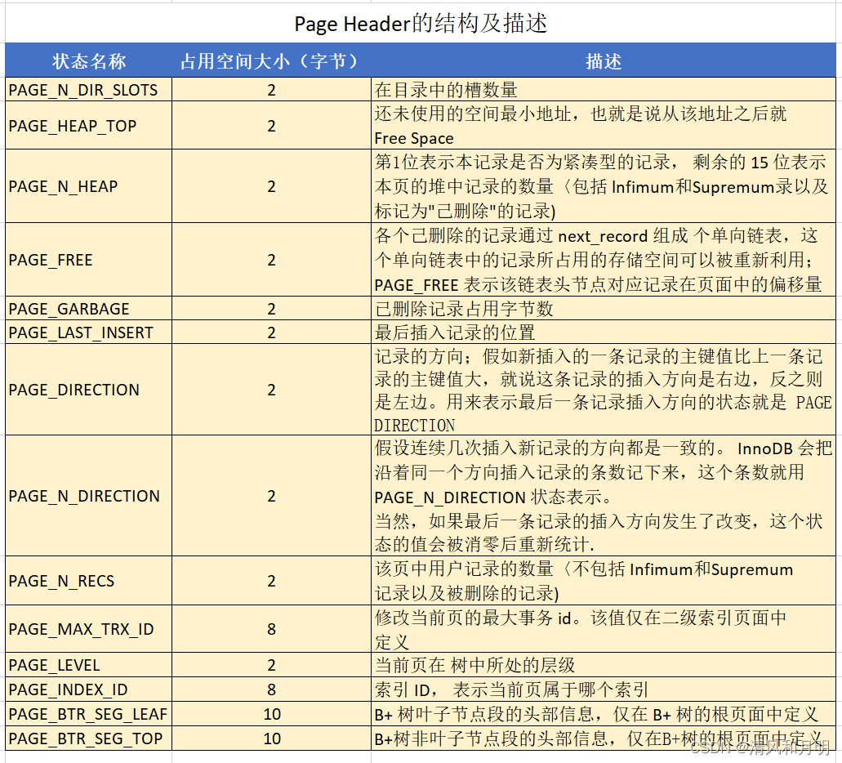The image size is (842, 763).
Task: Click the description containing 'Free Space'
Action: coord(604,126)
